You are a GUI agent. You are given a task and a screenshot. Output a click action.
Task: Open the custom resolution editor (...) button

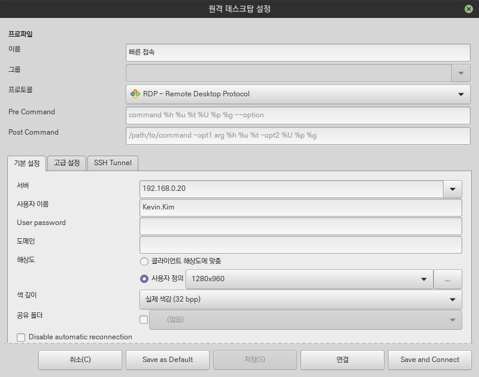click(448, 279)
